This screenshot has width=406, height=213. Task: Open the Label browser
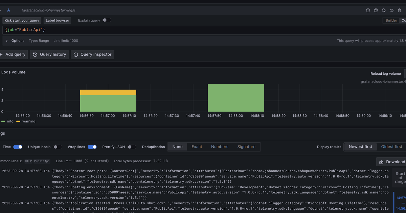pyautogui.click(x=58, y=20)
